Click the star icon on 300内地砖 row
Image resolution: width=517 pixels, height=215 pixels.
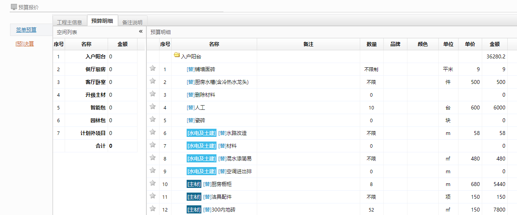[153, 209]
